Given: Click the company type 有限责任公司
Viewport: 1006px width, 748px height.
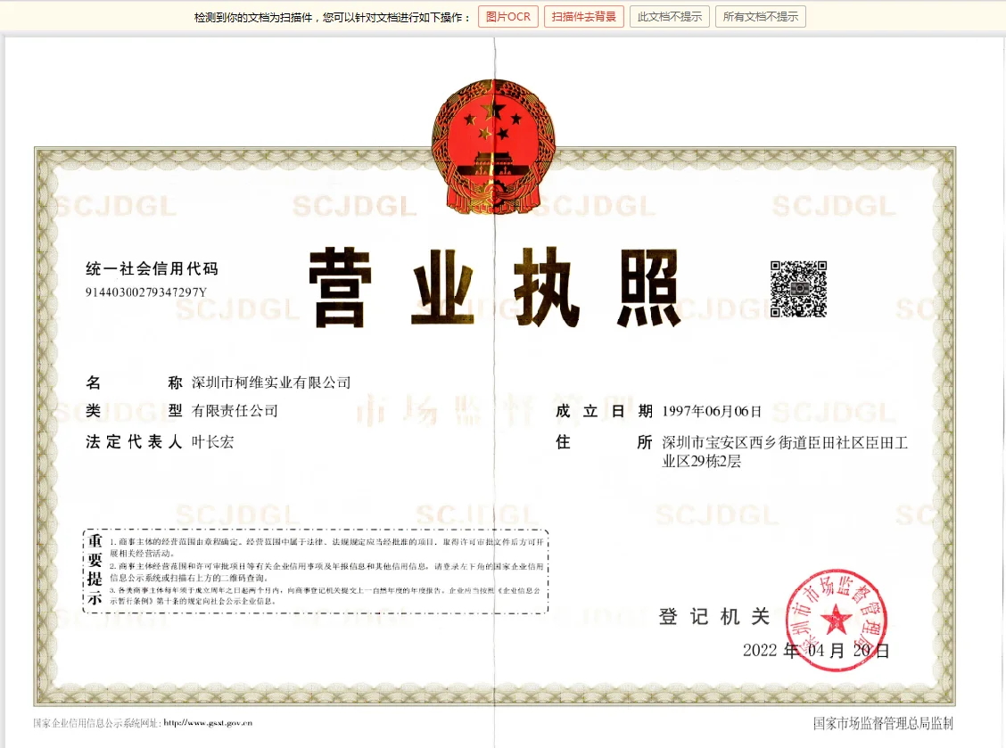Looking at the screenshot, I should click(x=235, y=411).
